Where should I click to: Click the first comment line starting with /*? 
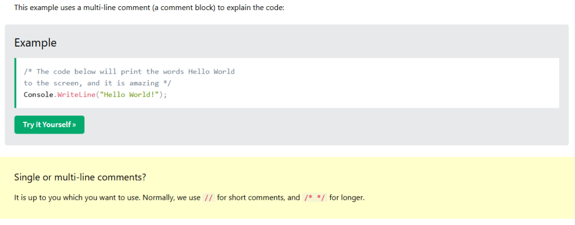[x=129, y=72]
